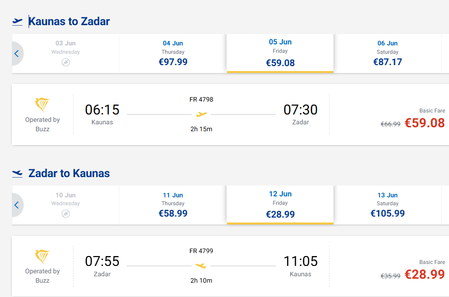
Task: Select the 11 Jun Thursday €58.99 return date
Action: click(173, 205)
